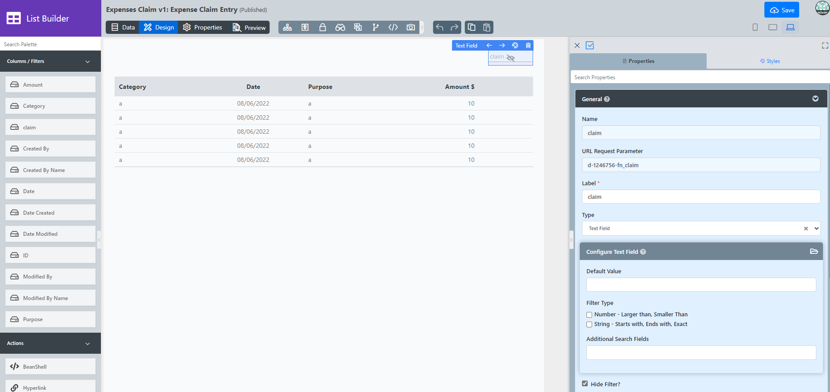Image resolution: width=830 pixels, height=392 pixels.
Task: Save the list with Save button
Action: (x=782, y=10)
